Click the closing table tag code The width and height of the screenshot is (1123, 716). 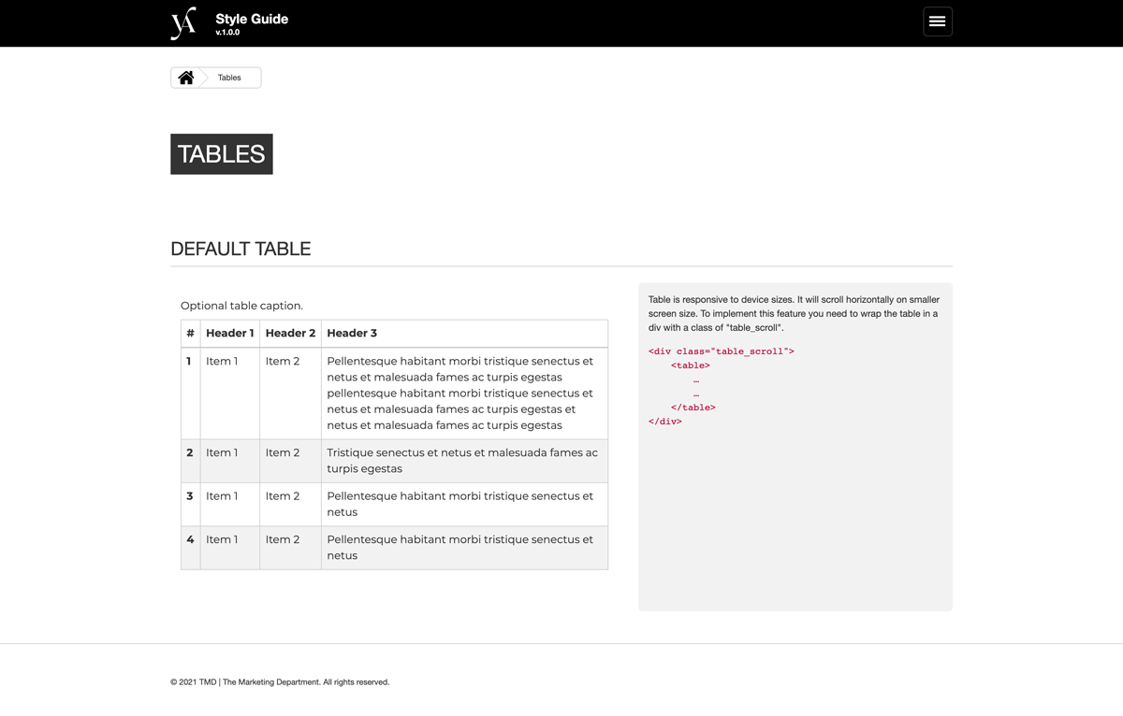click(693, 408)
